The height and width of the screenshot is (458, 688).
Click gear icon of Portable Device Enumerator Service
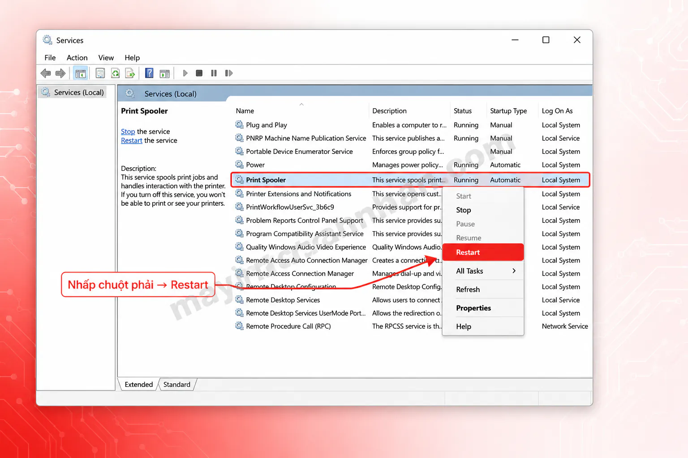point(240,151)
